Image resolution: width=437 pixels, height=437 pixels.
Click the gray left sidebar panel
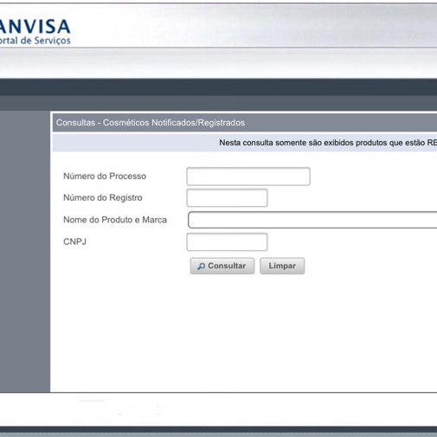pos(25,252)
